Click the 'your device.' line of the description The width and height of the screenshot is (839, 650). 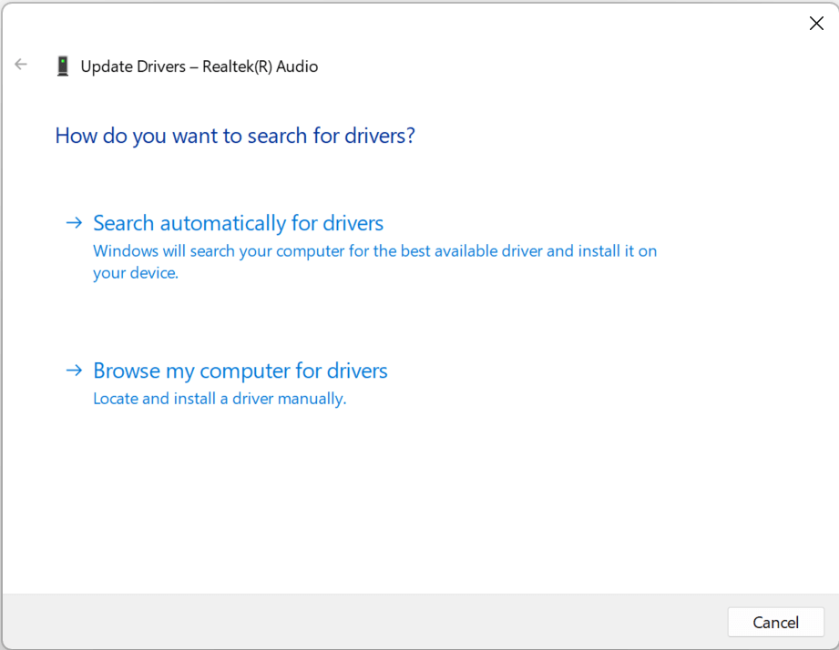136,273
